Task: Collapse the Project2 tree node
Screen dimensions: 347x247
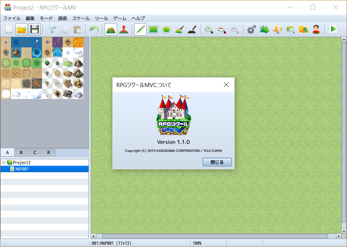Action: tap(4, 163)
